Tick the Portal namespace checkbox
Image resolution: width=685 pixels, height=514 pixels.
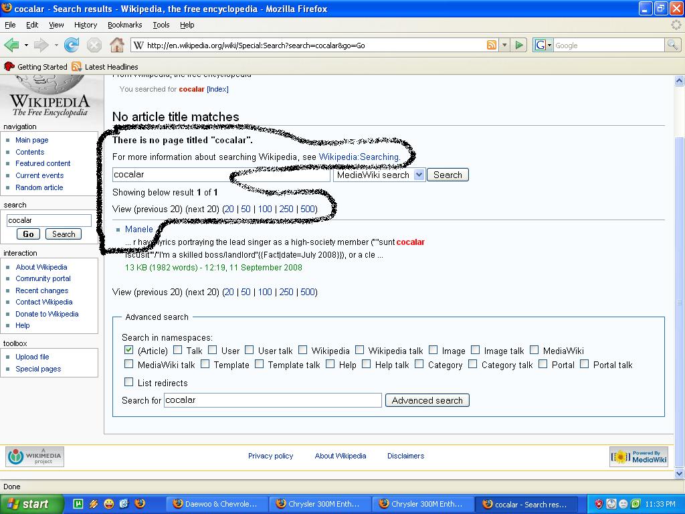pos(543,363)
